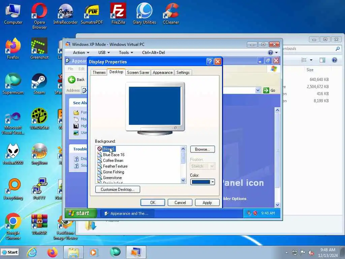The width and height of the screenshot is (345, 259).
Task: Open the Glary Utilities desktop shortcut
Action: click(144, 13)
